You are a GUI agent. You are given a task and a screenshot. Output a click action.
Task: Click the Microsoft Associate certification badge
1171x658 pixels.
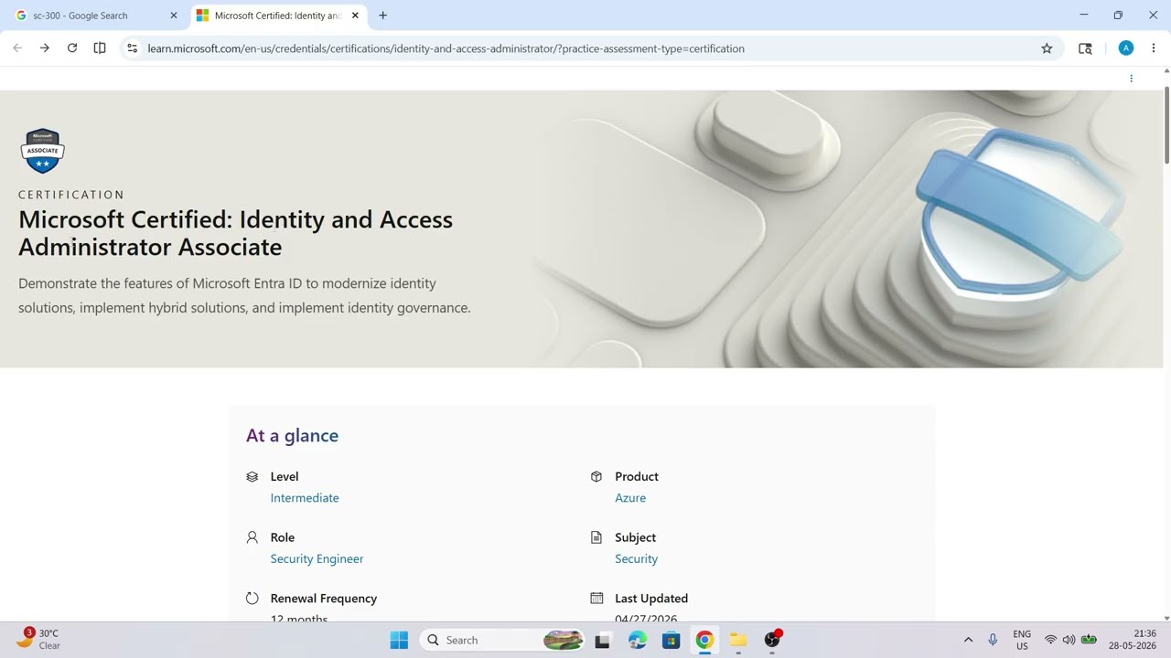[42, 151]
